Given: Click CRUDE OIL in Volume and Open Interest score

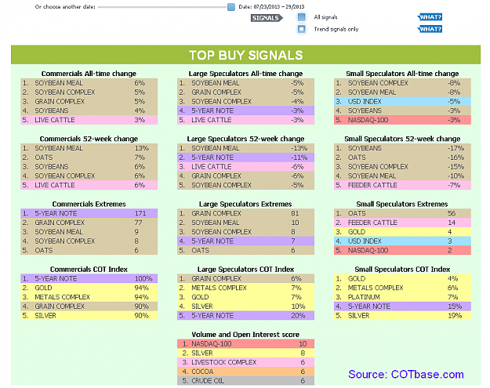Looking at the screenshot, I should pos(245,381).
